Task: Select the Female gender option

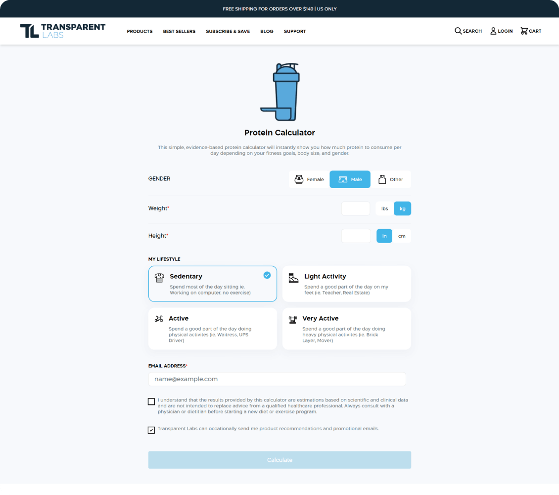Action: click(x=309, y=180)
